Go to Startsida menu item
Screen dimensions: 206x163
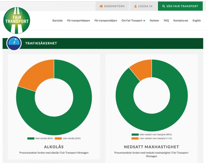point(57,21)
